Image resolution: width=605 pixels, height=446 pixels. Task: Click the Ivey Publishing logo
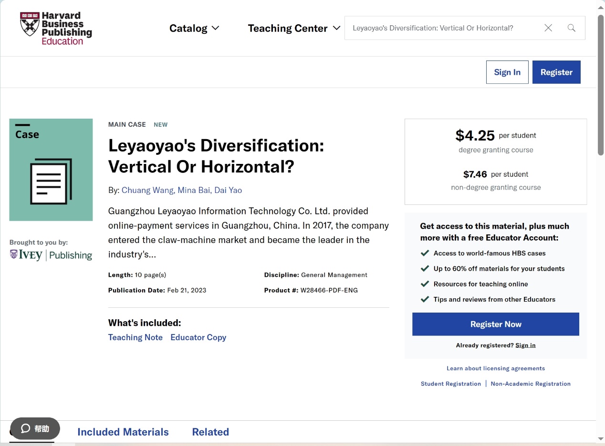point(51,255)
